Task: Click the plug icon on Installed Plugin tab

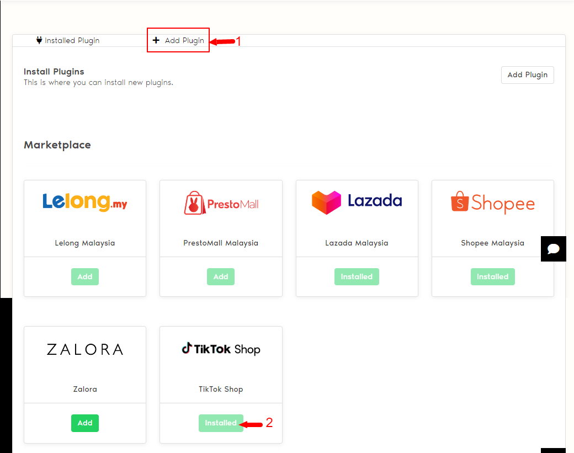Action: click(x=39, y=40)
